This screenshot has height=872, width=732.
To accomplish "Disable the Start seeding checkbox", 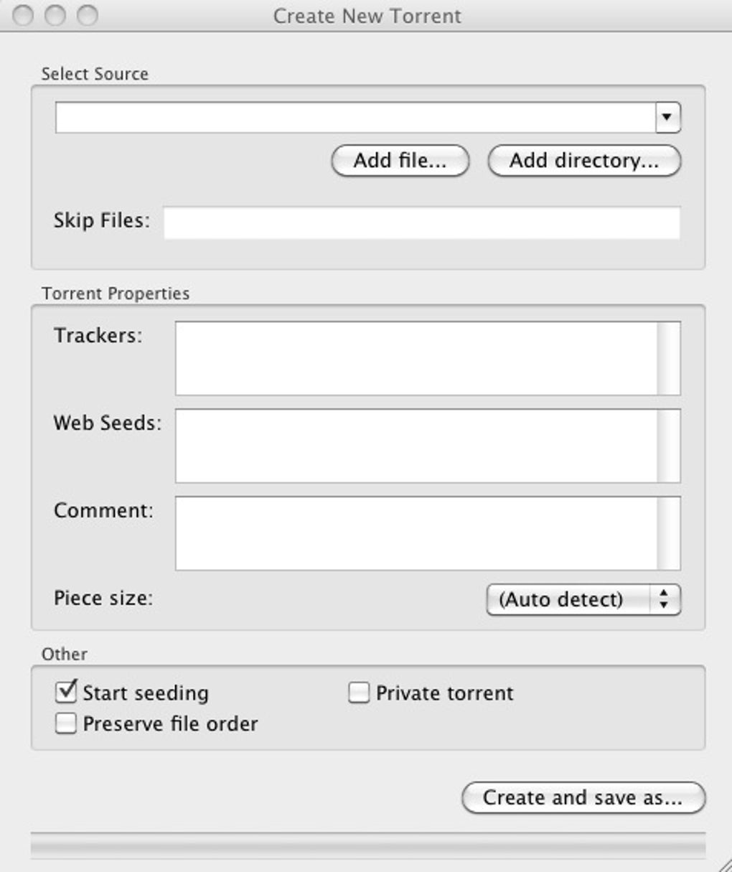I will pos(66,693).
